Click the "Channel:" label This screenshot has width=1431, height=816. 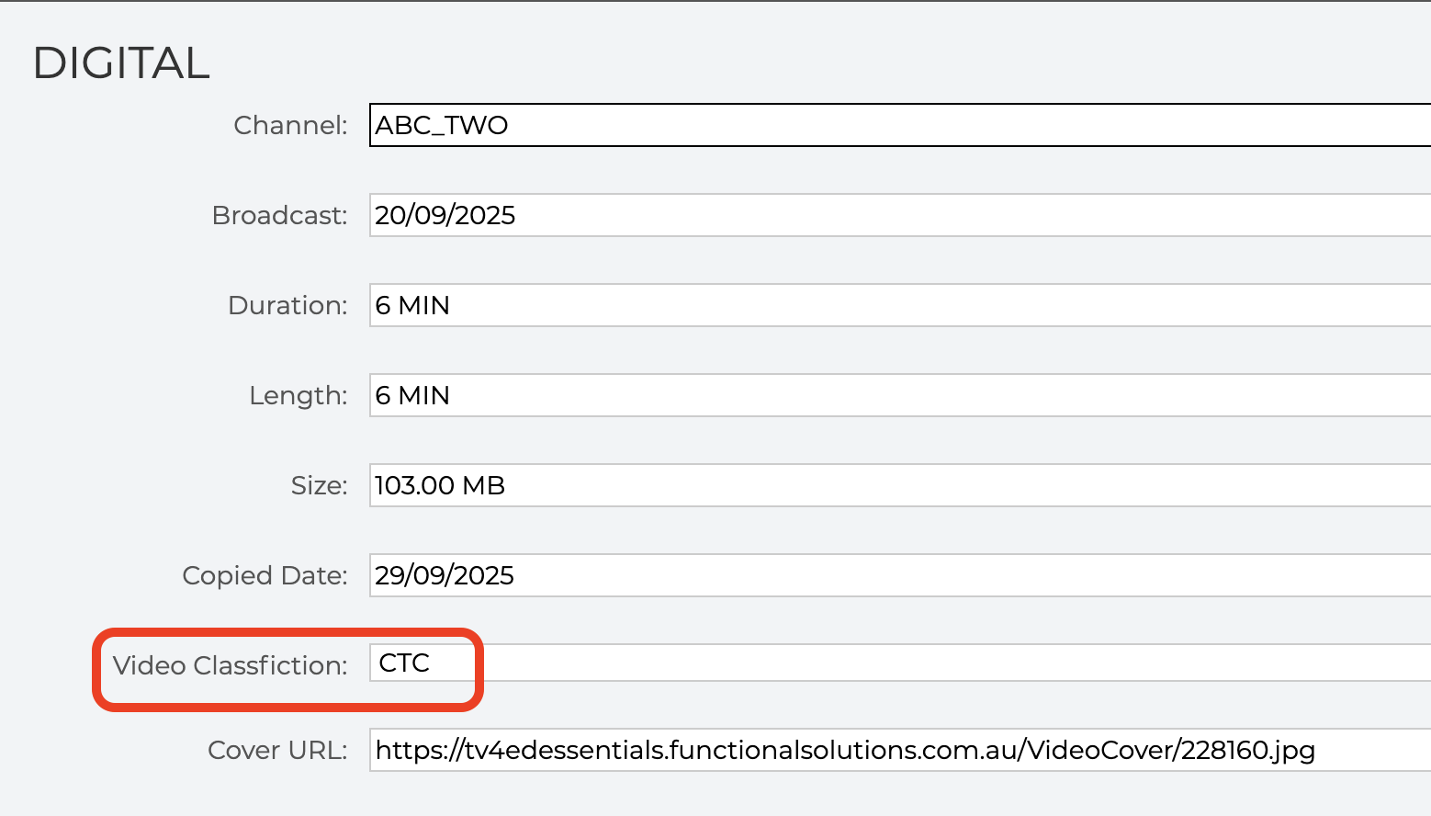coord(290,125)
